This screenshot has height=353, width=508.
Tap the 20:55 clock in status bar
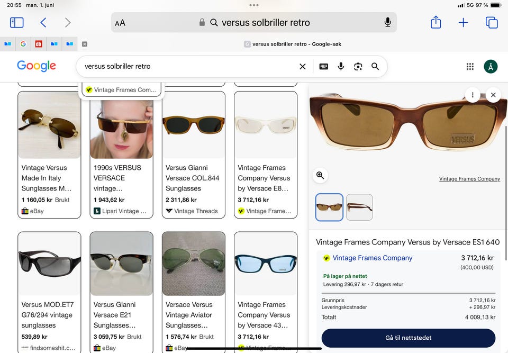point(14,5)
